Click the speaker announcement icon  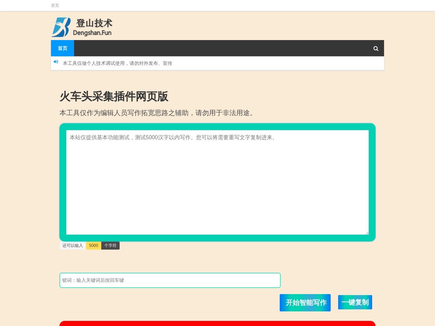coord(56,62)
